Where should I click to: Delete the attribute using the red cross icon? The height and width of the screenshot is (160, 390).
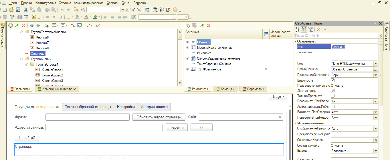209,25
